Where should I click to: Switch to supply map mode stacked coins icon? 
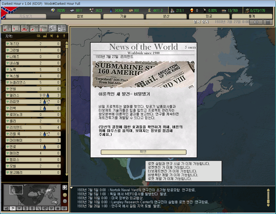pyautogui.click(x=32, y=208)
